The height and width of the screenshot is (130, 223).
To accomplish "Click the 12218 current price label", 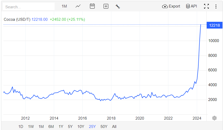I will (214, 25).
